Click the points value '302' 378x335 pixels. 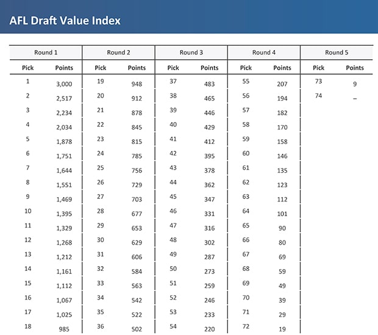tap(209, 243)
